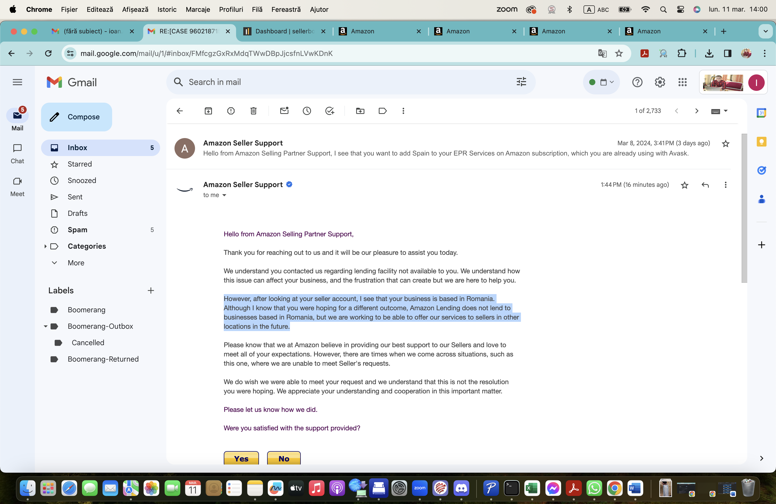Click the Chrome address bar URL
This screenshot has height=504, width=776.
206,53
